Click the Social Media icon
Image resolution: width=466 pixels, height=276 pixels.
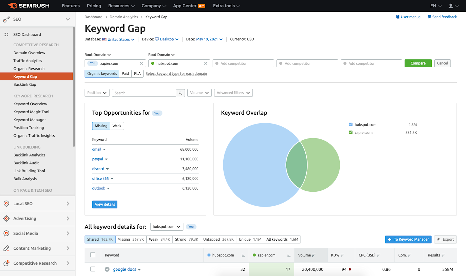coord(6,233)
